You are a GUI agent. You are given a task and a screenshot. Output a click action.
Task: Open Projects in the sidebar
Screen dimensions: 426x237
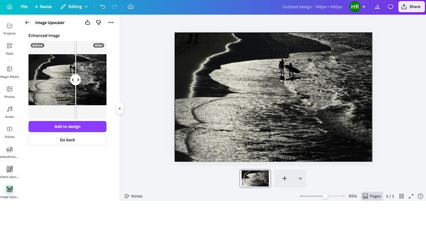10,29
